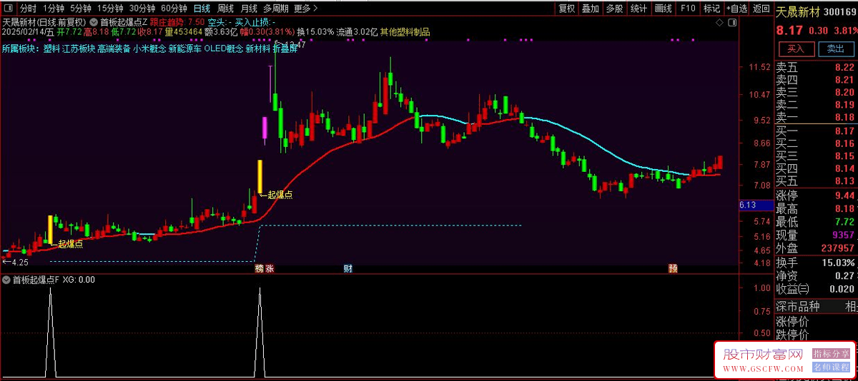Open the 涨 marker icon on the timeline
Viewport: 858px width, 381px height.
coord(270,269)
